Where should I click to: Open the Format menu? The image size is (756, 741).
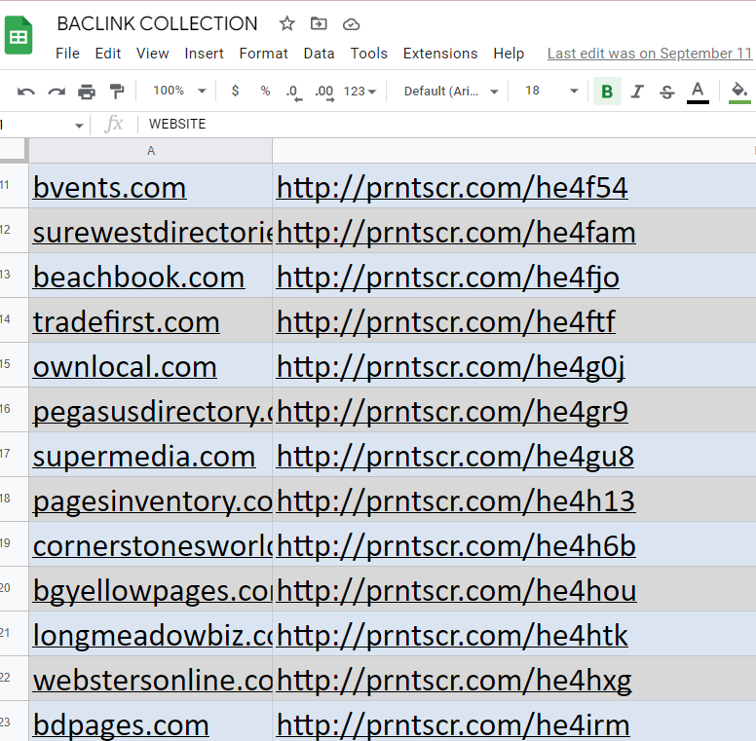[x=263, y=54]
